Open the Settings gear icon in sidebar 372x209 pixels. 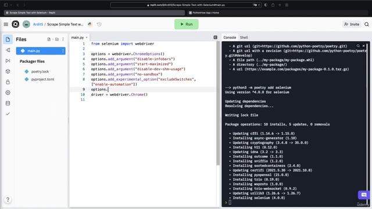(x=8, y=93)
